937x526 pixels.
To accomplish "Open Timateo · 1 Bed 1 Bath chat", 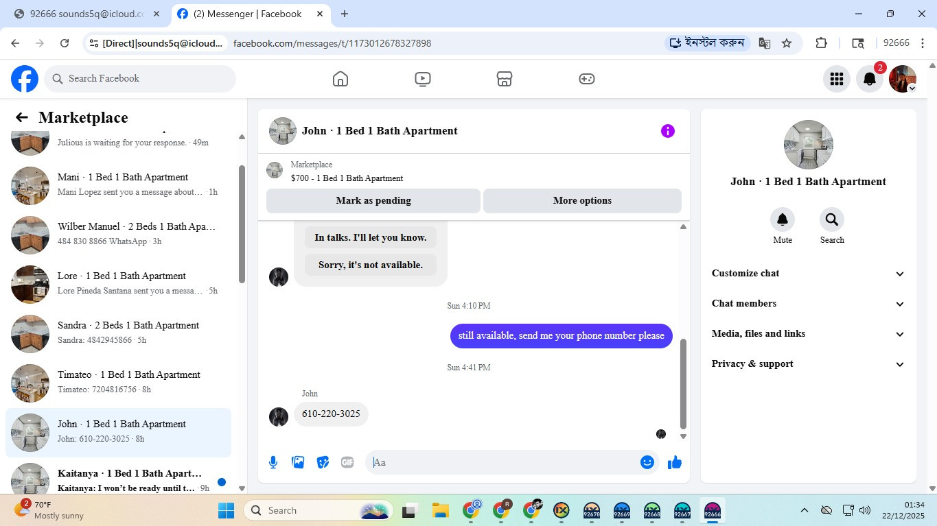I will (x=118, y=383).
